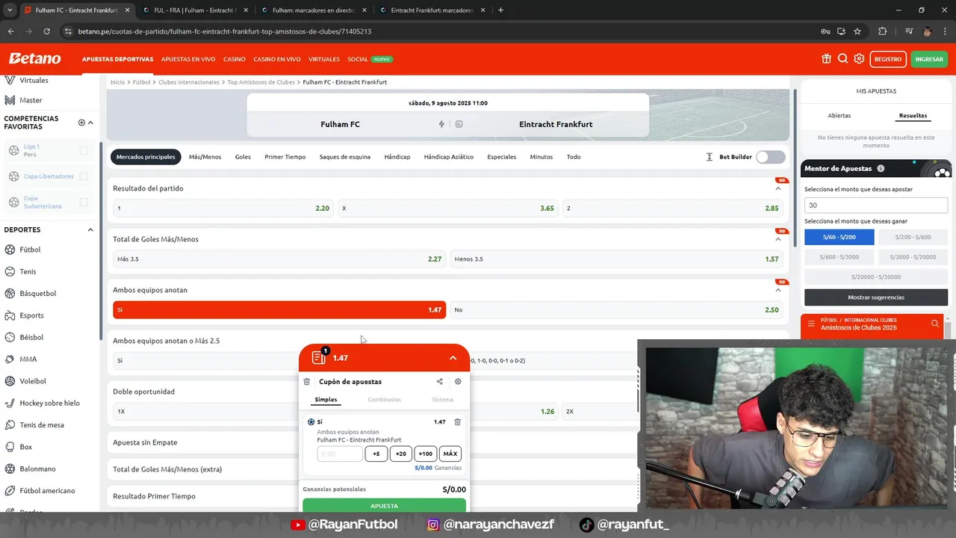Collapse the bet slip with the chevron
Image resolution: width=956 pixels, height=538 pixels.
(453, 358)
